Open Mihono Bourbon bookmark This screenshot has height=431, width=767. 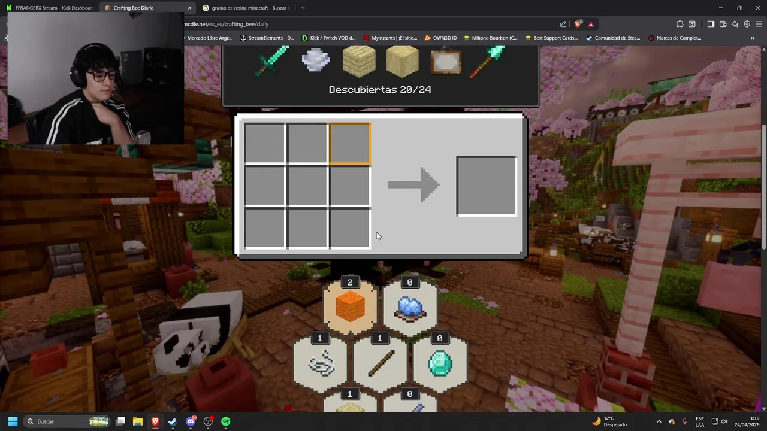point(490,38)
